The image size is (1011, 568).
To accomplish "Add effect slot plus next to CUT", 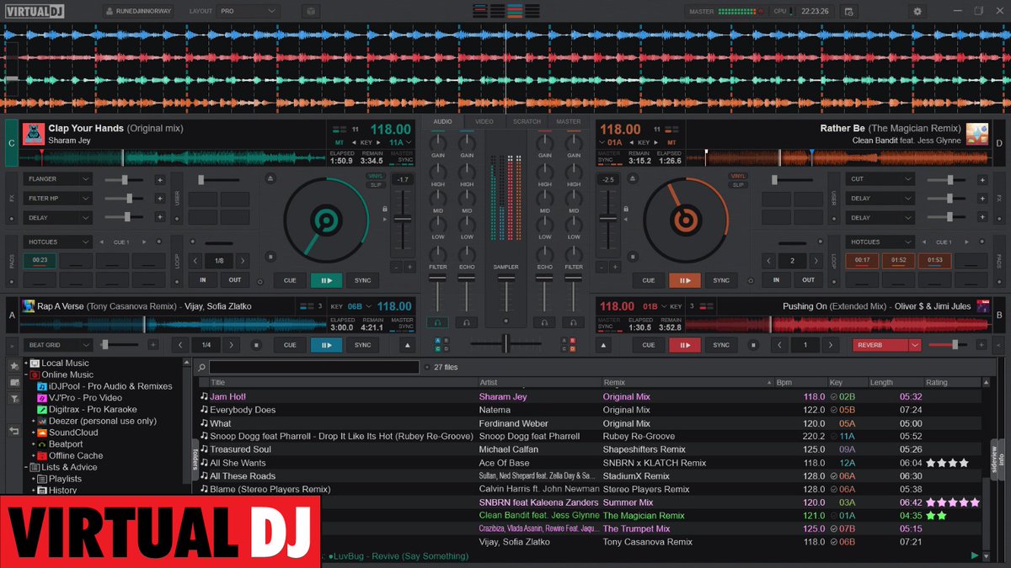I will [x=982, y=179].
